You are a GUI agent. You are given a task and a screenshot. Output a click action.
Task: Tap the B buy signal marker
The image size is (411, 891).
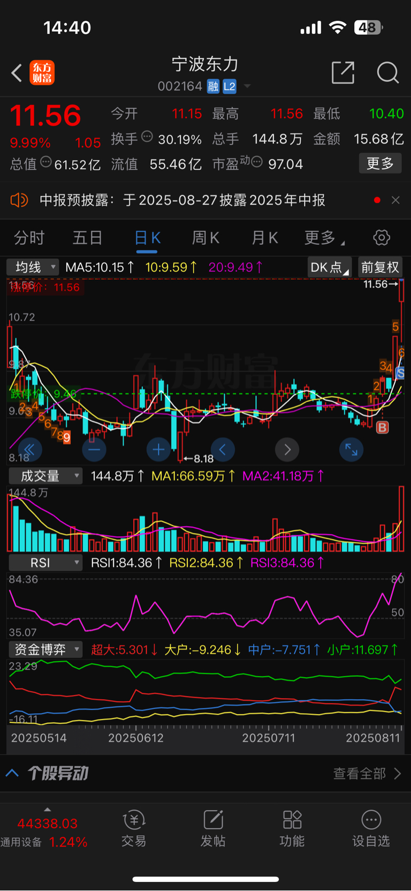(x=382, y=428)
